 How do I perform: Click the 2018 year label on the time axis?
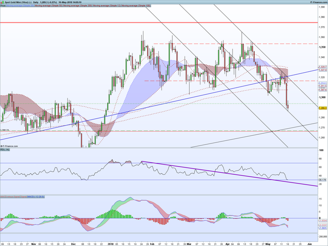click(111, 244)
